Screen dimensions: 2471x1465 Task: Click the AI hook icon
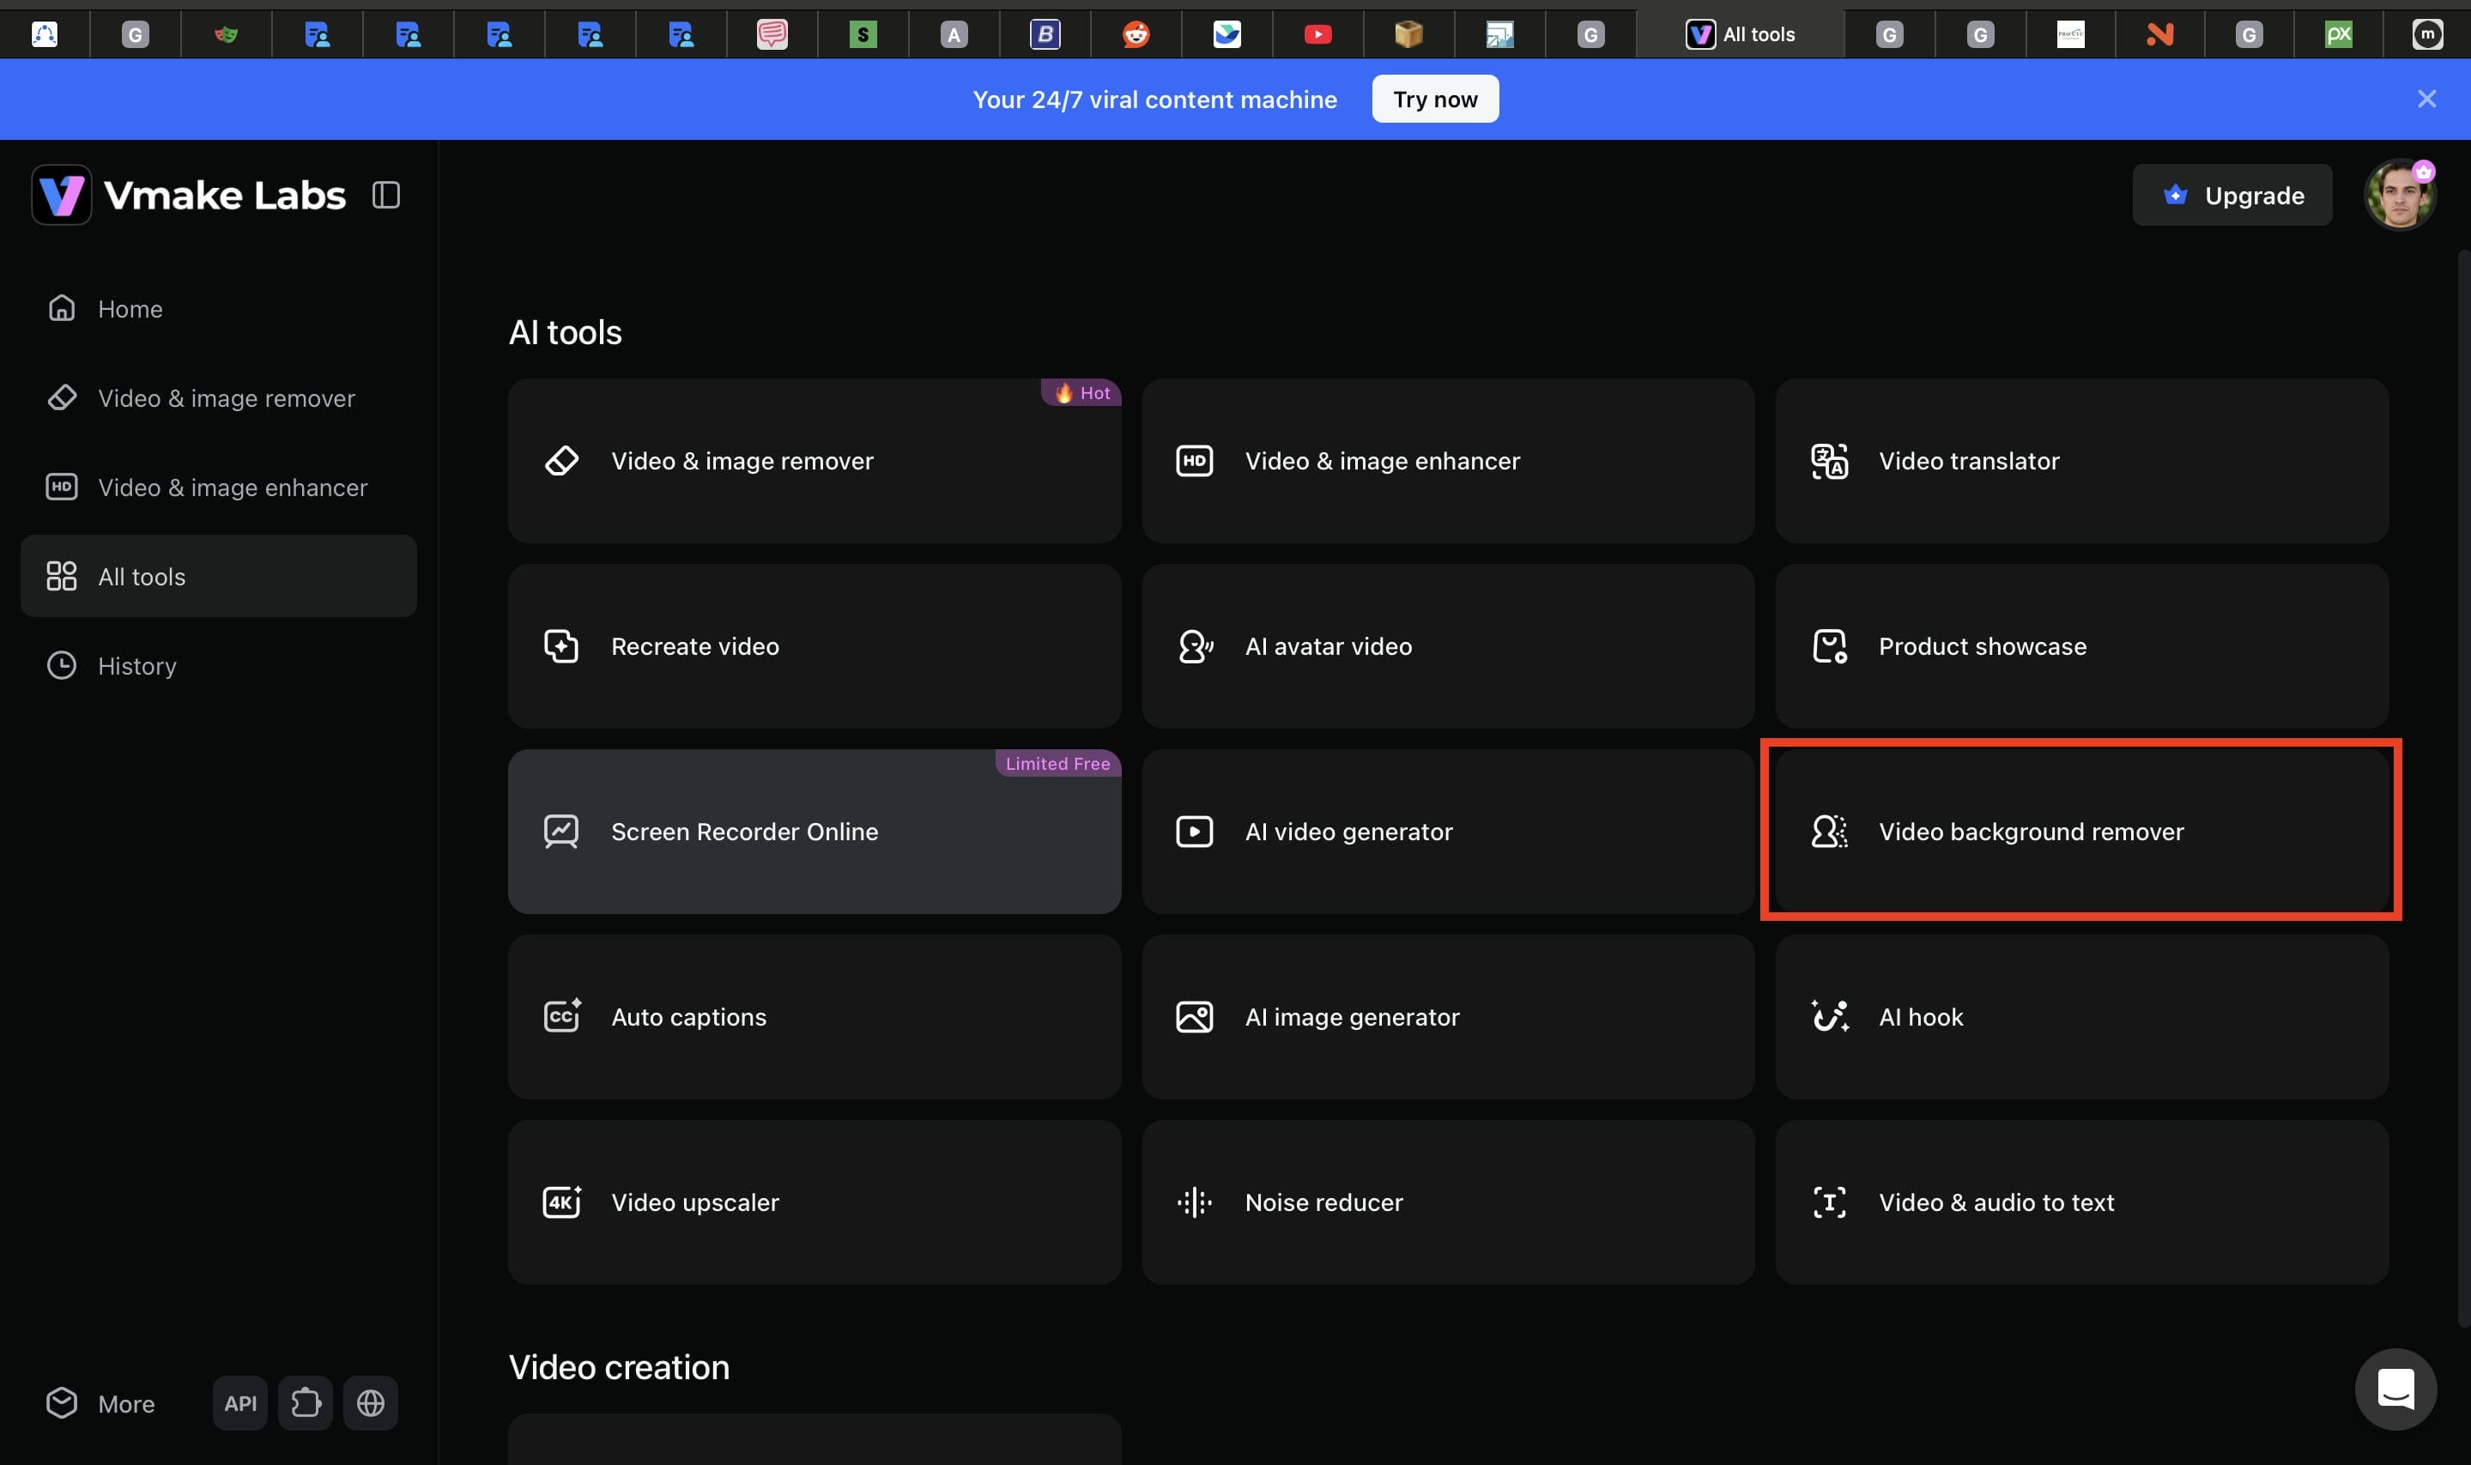1829,1016
